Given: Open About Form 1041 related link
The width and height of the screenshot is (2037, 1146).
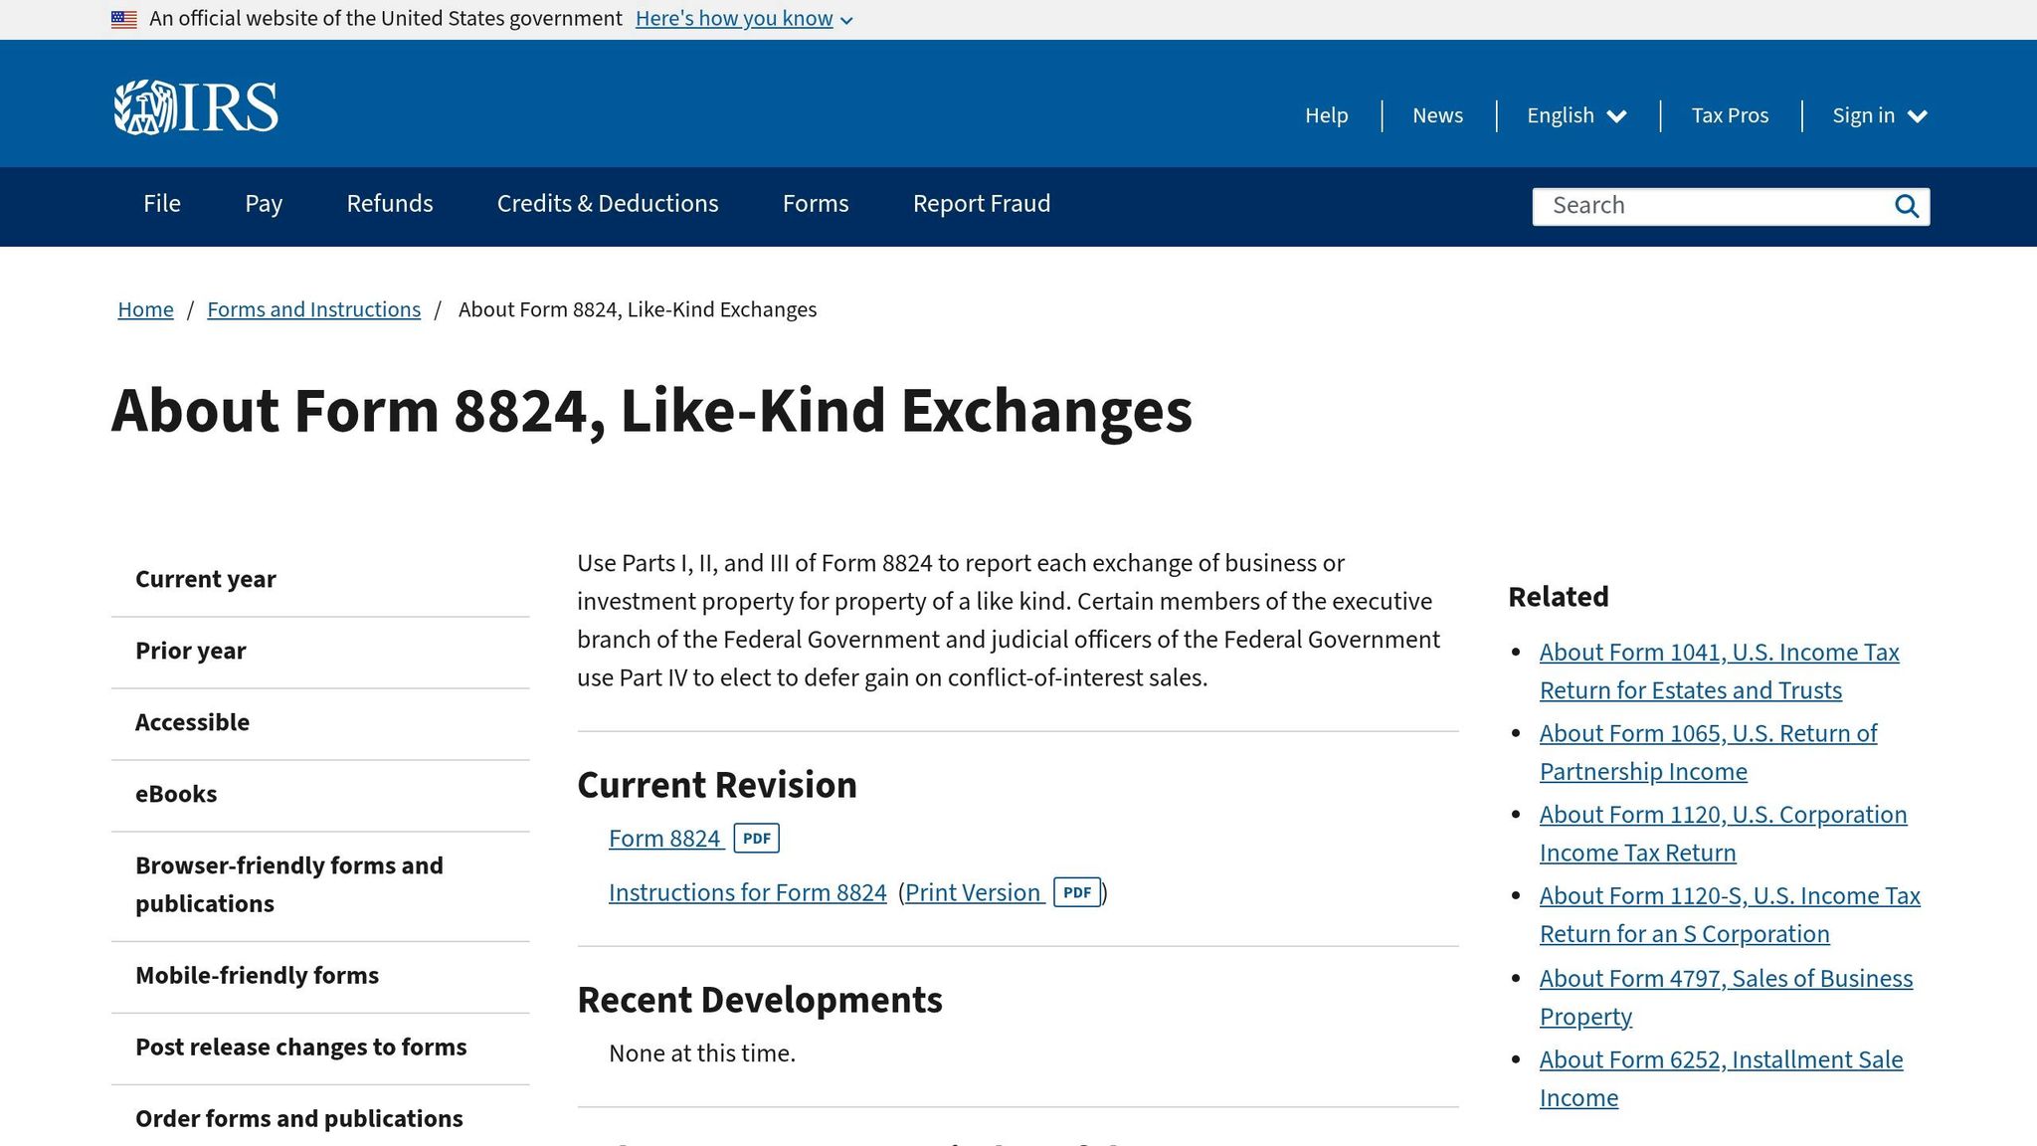Looking at the screenshot, I should 1719,671.
